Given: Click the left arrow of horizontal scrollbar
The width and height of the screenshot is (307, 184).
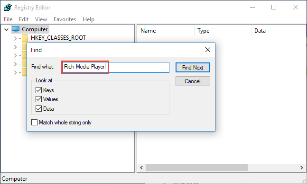Looking at the screenshot, I should [x=141, y=167].
